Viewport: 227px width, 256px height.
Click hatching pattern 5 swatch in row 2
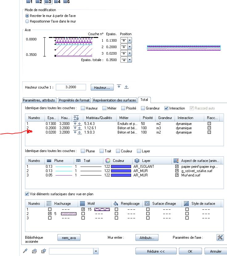point(69,214)
